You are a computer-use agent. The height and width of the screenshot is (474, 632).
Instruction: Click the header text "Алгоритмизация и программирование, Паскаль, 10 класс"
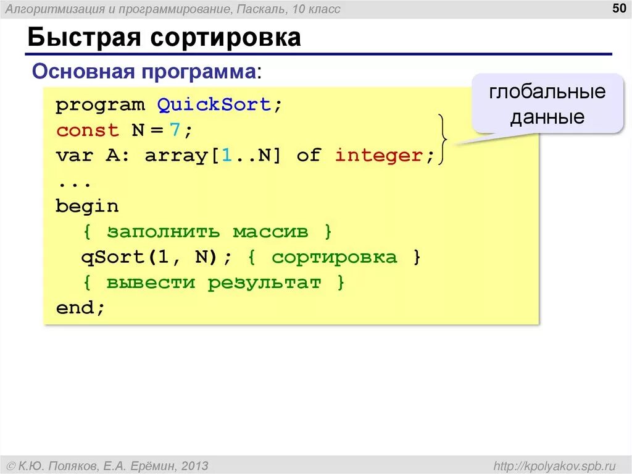click(173, 9)
